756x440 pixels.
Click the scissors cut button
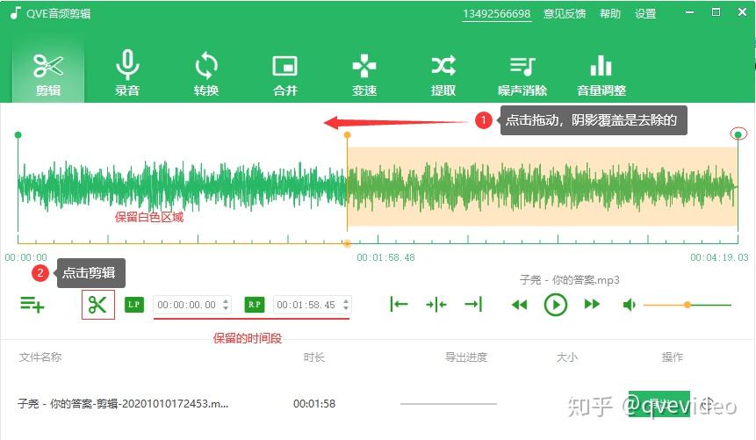[97, 305]
